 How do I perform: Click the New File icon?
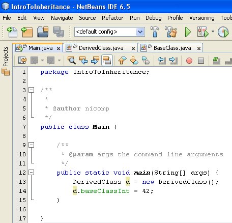(x=12, y=32)
